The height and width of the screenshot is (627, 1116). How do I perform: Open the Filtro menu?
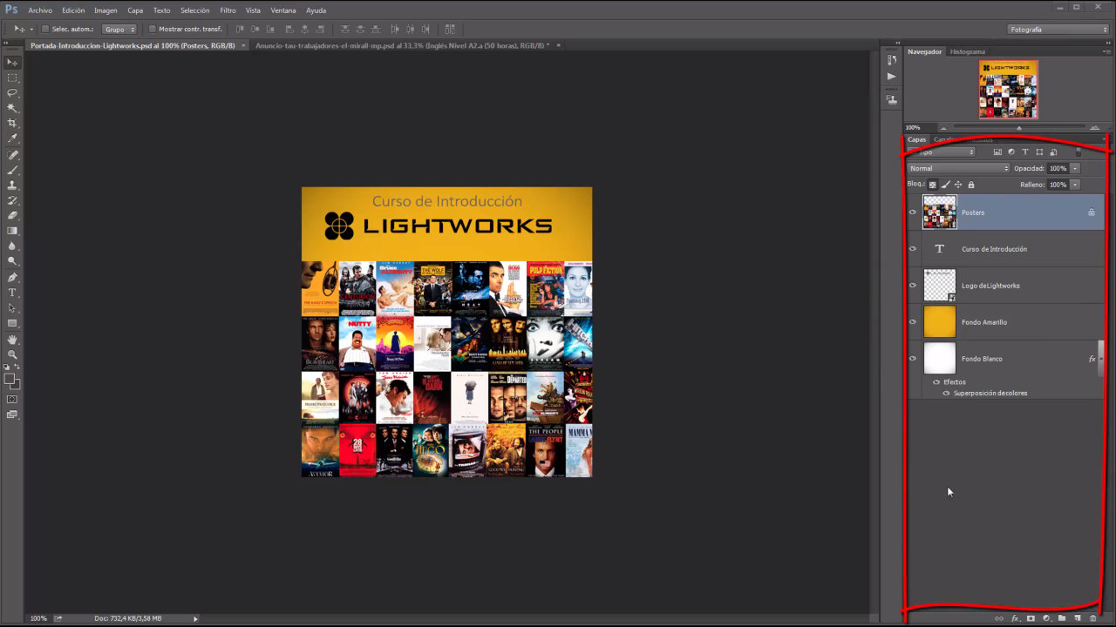(x=228, y=10)
